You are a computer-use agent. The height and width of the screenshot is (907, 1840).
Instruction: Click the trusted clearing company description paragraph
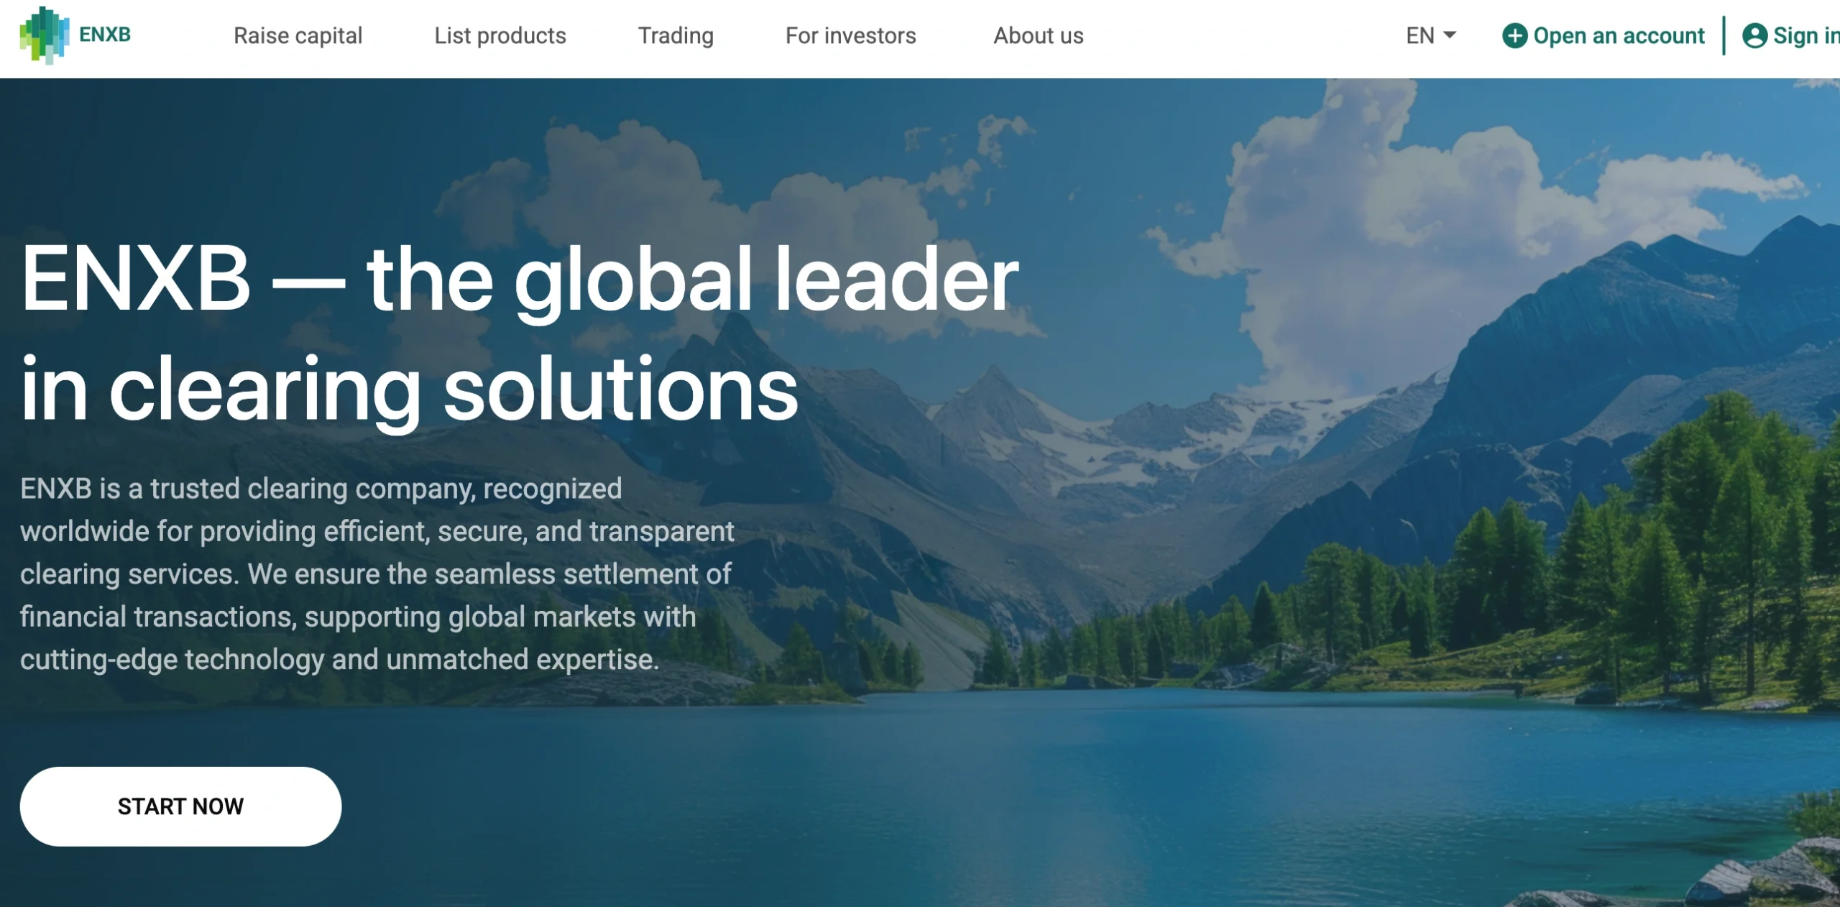point(377,574)
